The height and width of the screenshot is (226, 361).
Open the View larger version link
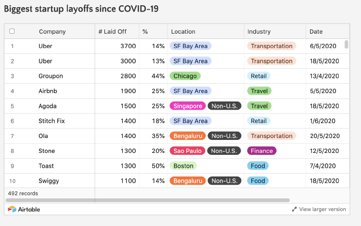point(322,209)
